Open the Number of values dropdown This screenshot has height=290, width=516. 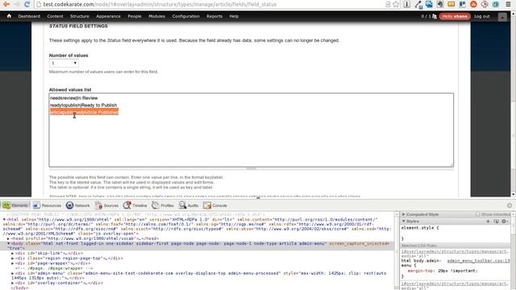coord(64,63)
